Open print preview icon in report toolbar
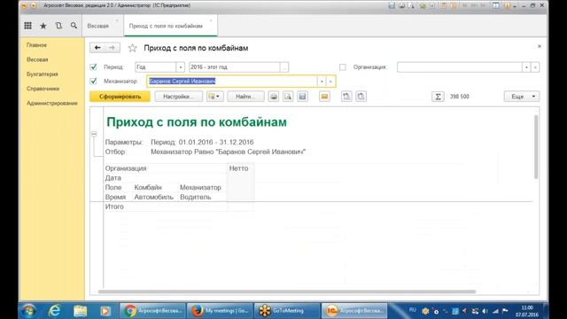 [288, 97]
